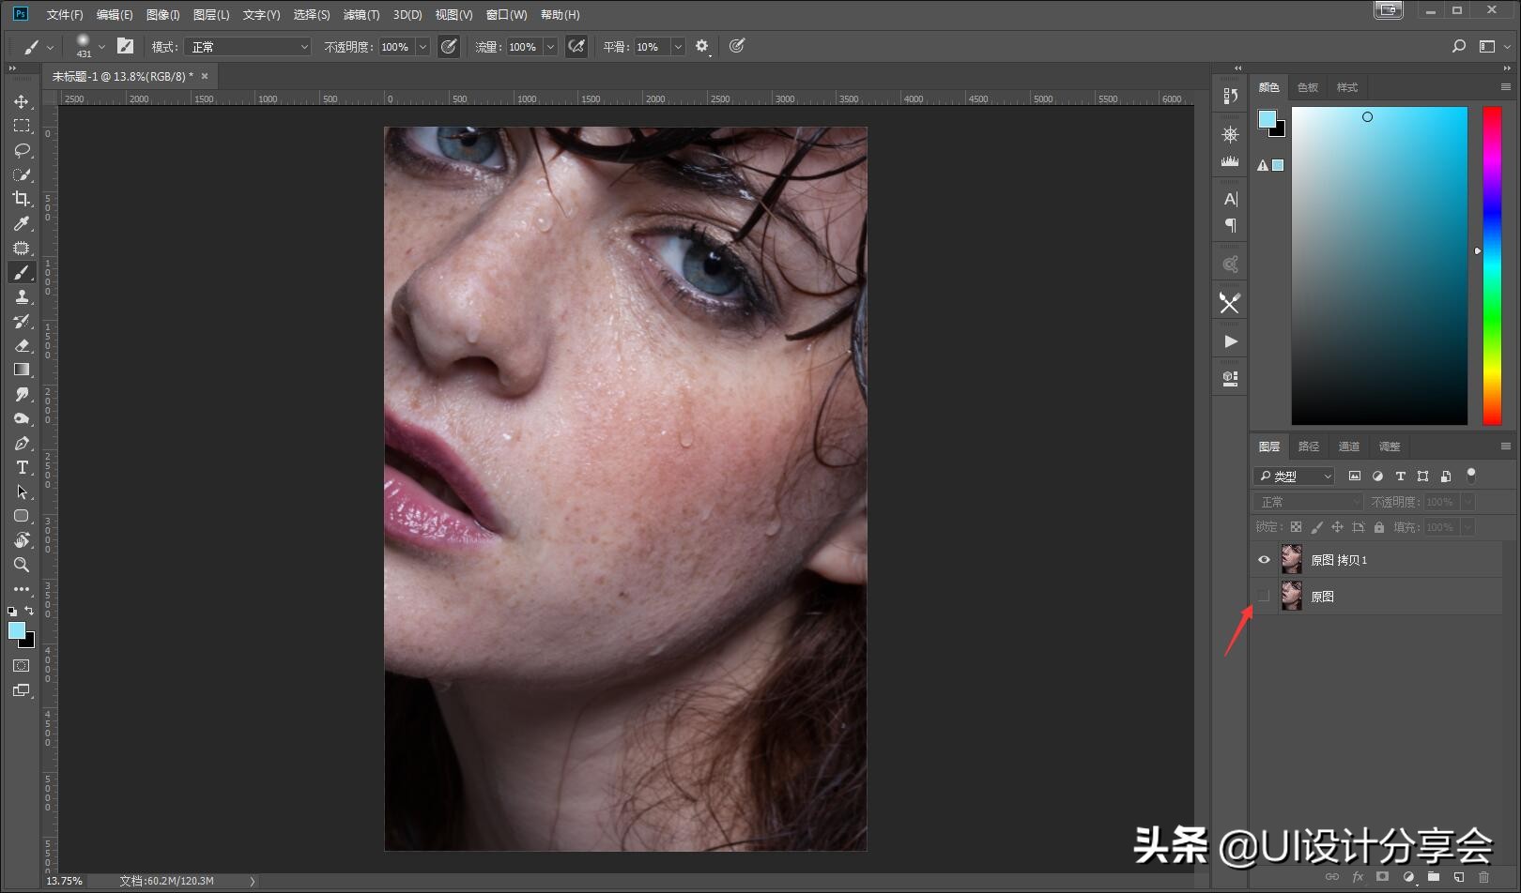Select the Clone Stamp tool
Screen dimensions: 1521x893
tap(22, 296)
